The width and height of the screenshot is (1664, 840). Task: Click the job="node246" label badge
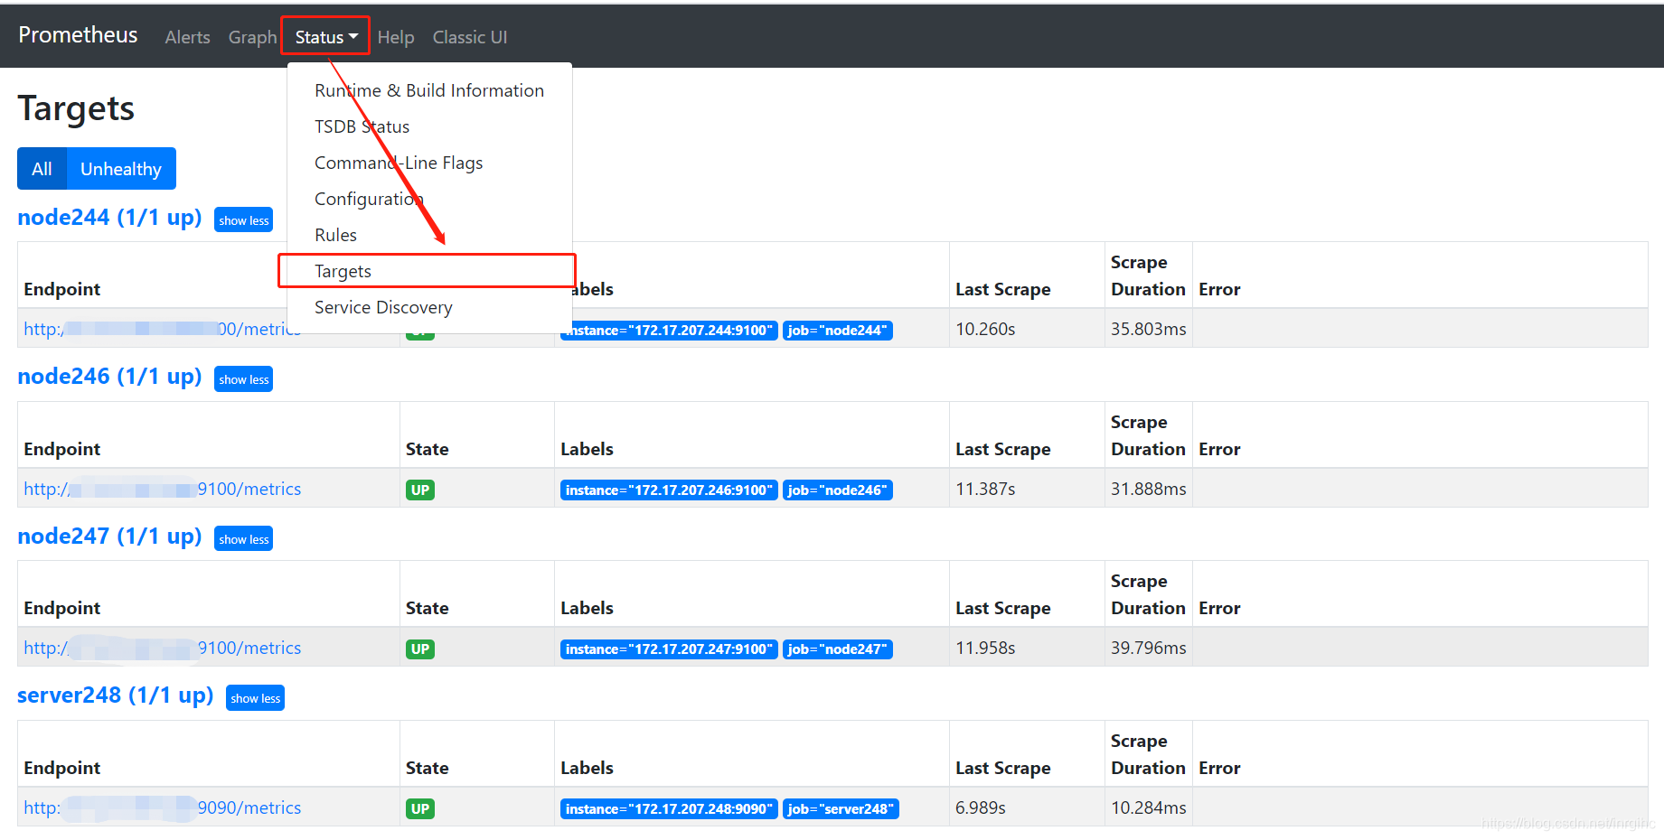click(838, 490)
